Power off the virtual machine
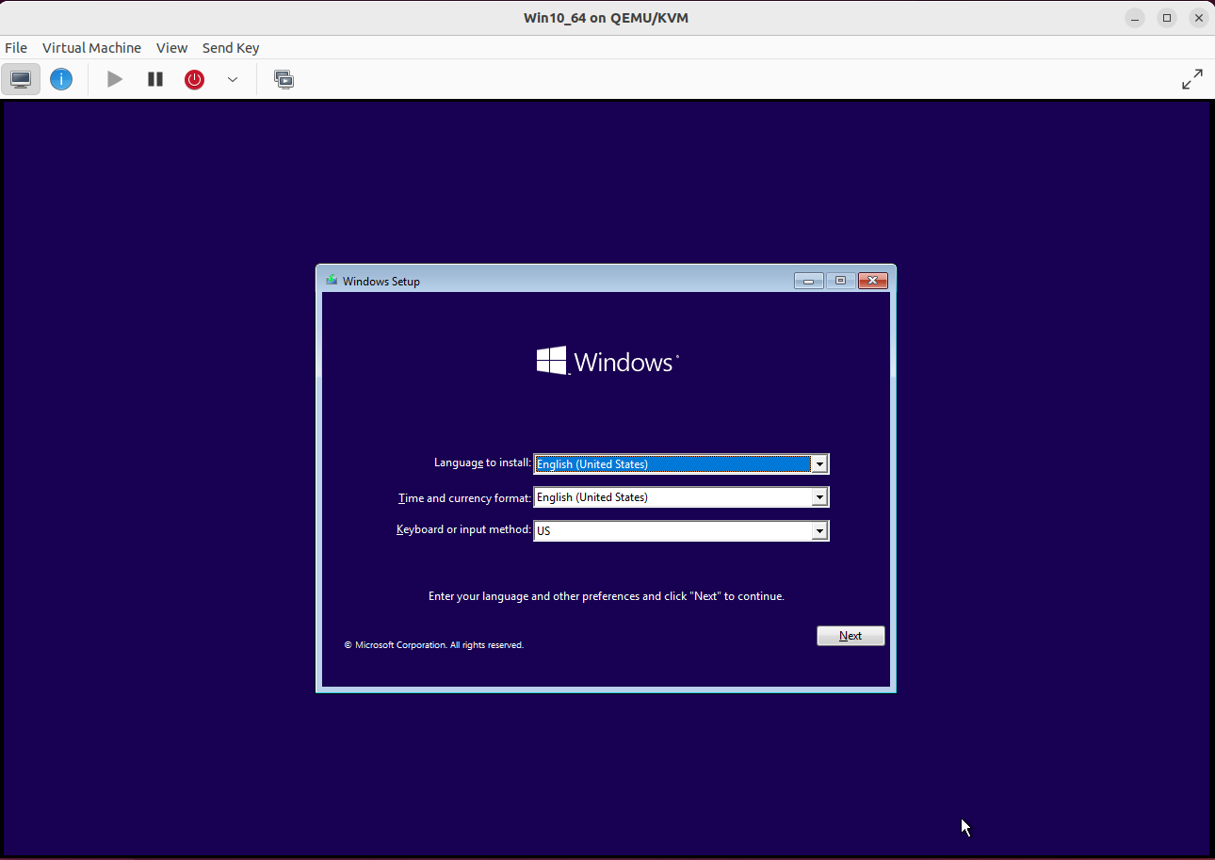 pos(194,79)
